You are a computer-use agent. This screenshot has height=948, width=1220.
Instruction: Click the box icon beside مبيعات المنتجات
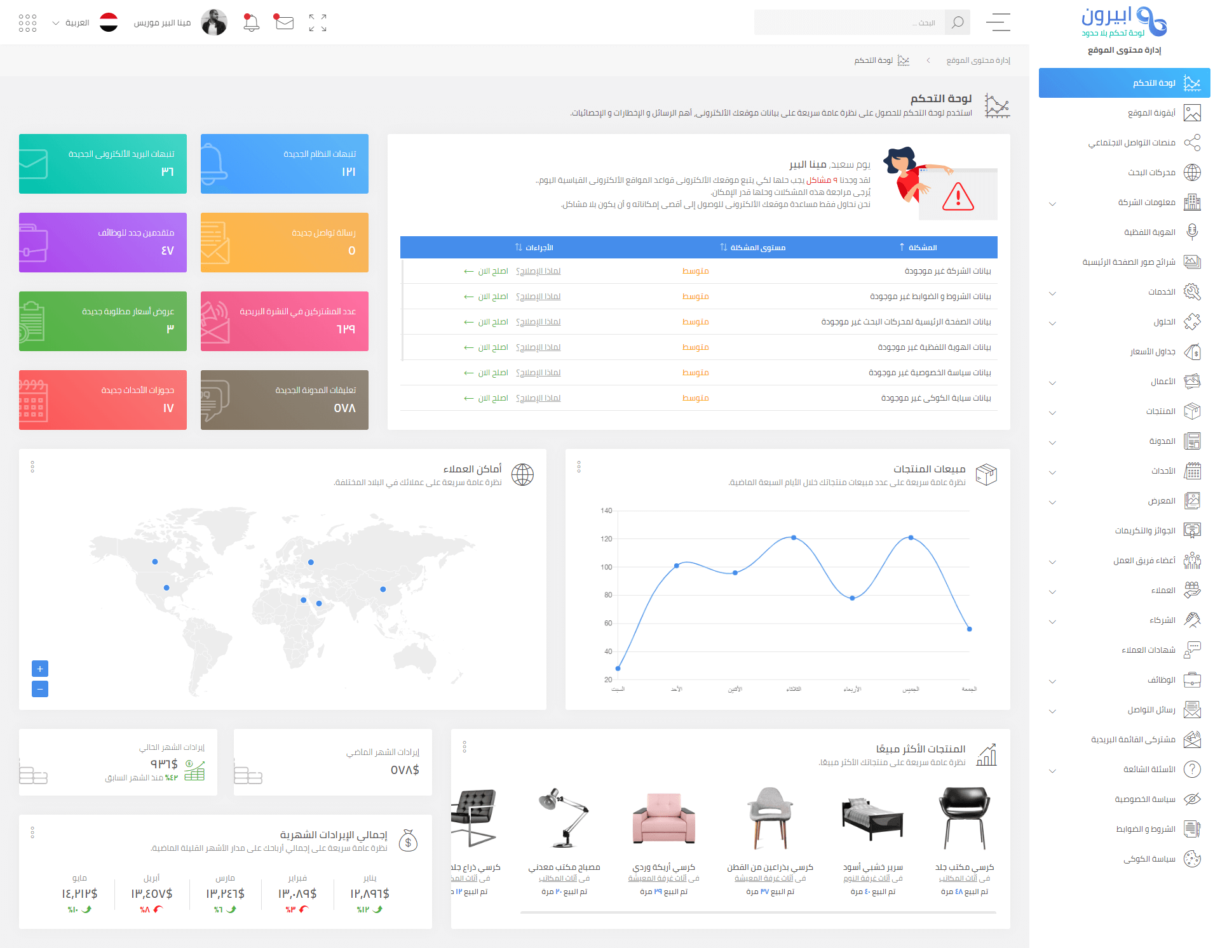point(986,474)
